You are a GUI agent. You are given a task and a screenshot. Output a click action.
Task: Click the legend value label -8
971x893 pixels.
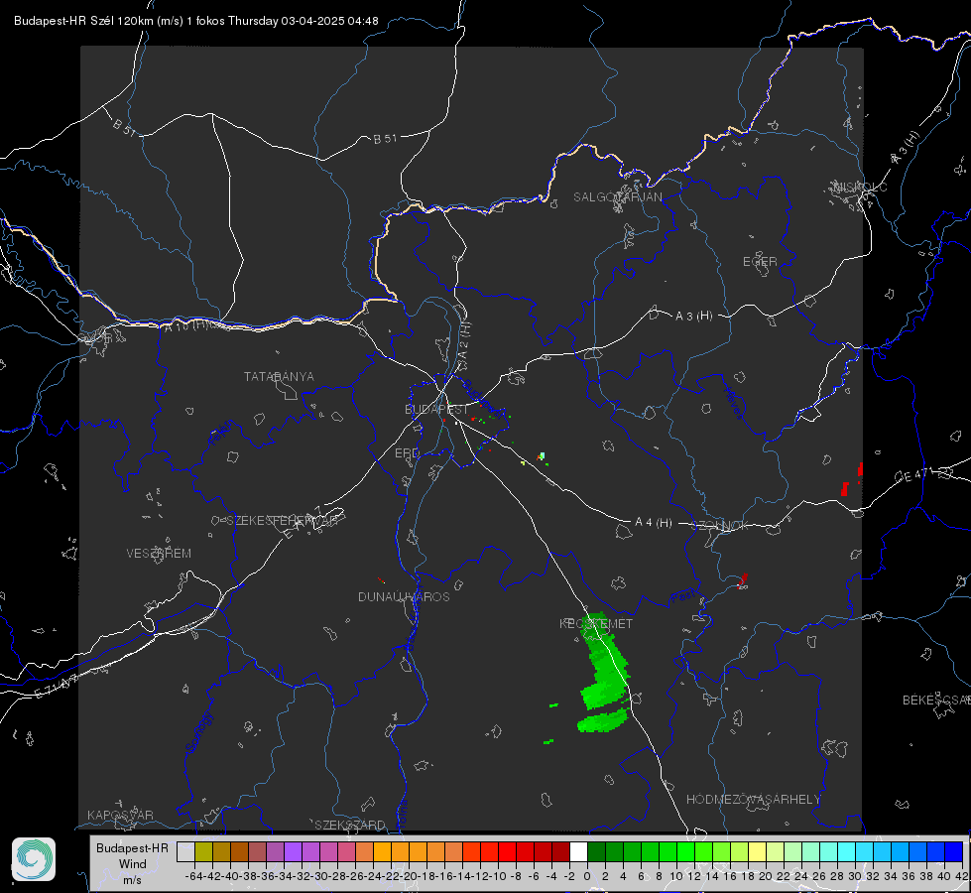point(515,876)
